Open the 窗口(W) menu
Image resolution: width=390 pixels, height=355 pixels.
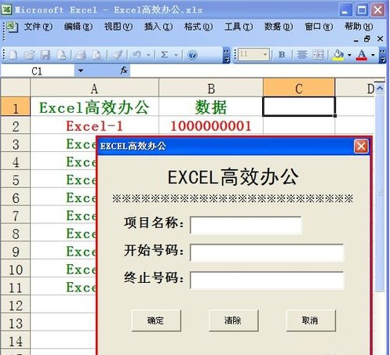coord(319,27)
